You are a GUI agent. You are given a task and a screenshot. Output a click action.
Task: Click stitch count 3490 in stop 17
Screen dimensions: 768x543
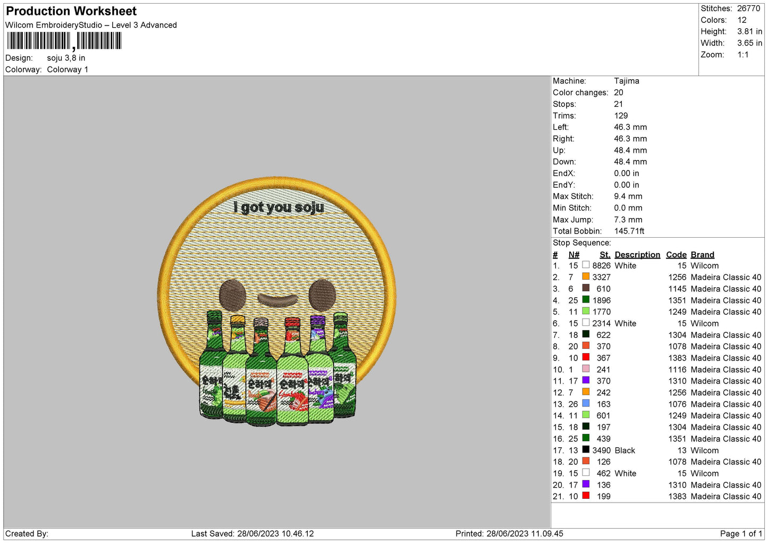click(602, 450)
